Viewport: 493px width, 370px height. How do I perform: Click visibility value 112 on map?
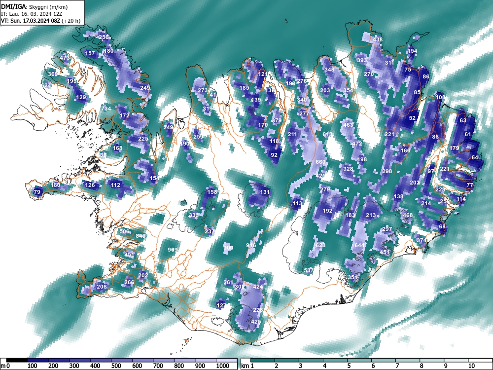(x=115, y=185)
